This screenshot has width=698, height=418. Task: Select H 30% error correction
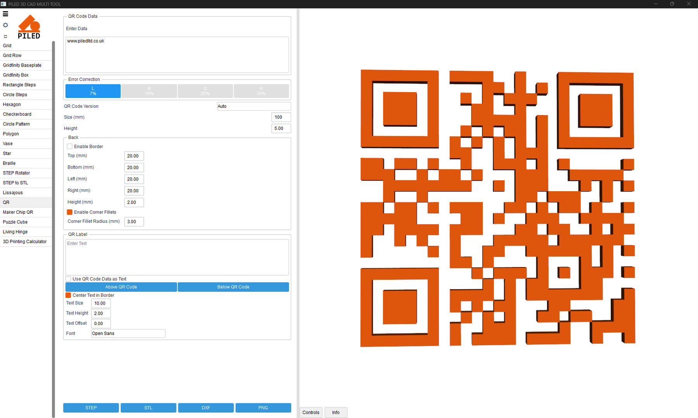coord(261,91)
